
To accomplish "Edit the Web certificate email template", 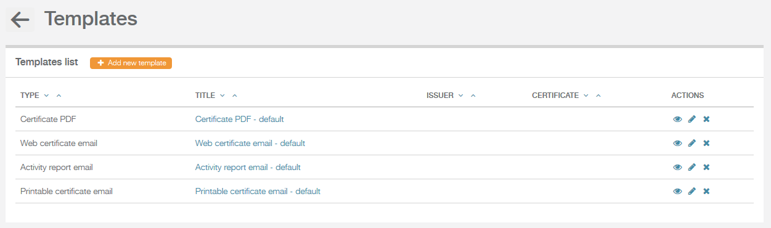I will tap(691, 143).
